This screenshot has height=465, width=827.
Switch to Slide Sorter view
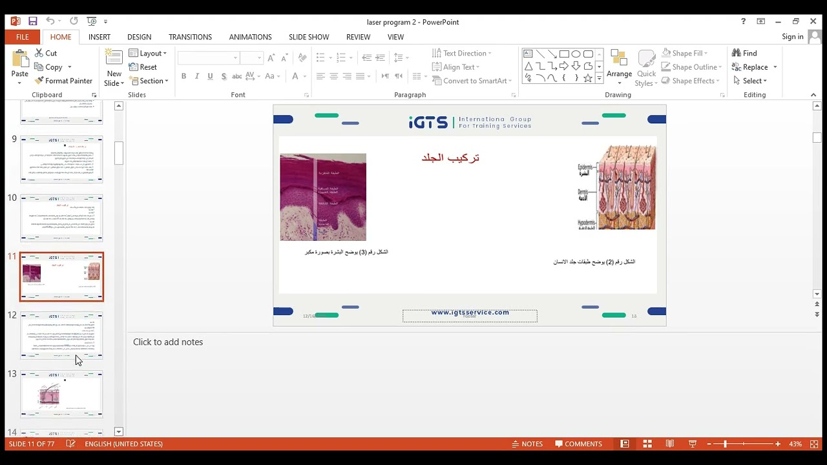(x=647, y=444)
